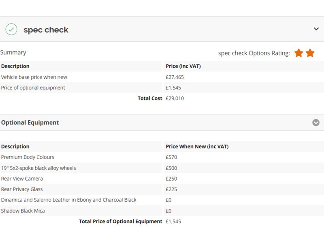
Task: Click the Price When New (inc VAT) header
Action: pyautogui.click(x=197, y=147)
